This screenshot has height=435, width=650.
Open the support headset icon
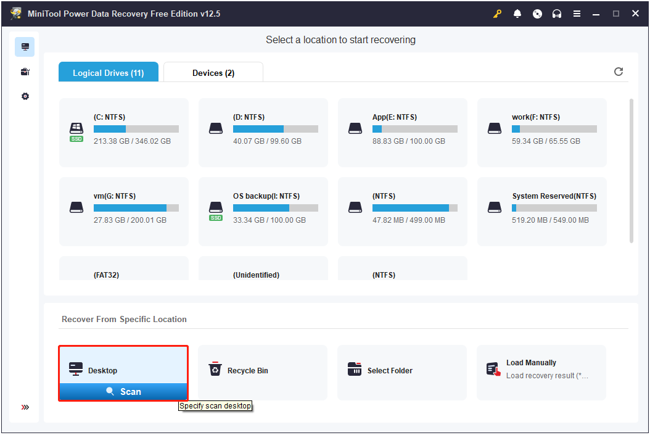click(x=557, y=14)
